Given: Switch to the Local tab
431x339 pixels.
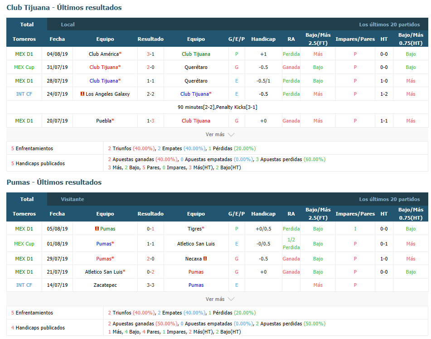Looking at the screenshot, I should tap(68, 25).
